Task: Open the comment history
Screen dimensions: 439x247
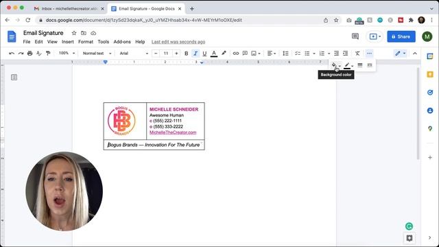Action: click(355, 36)
